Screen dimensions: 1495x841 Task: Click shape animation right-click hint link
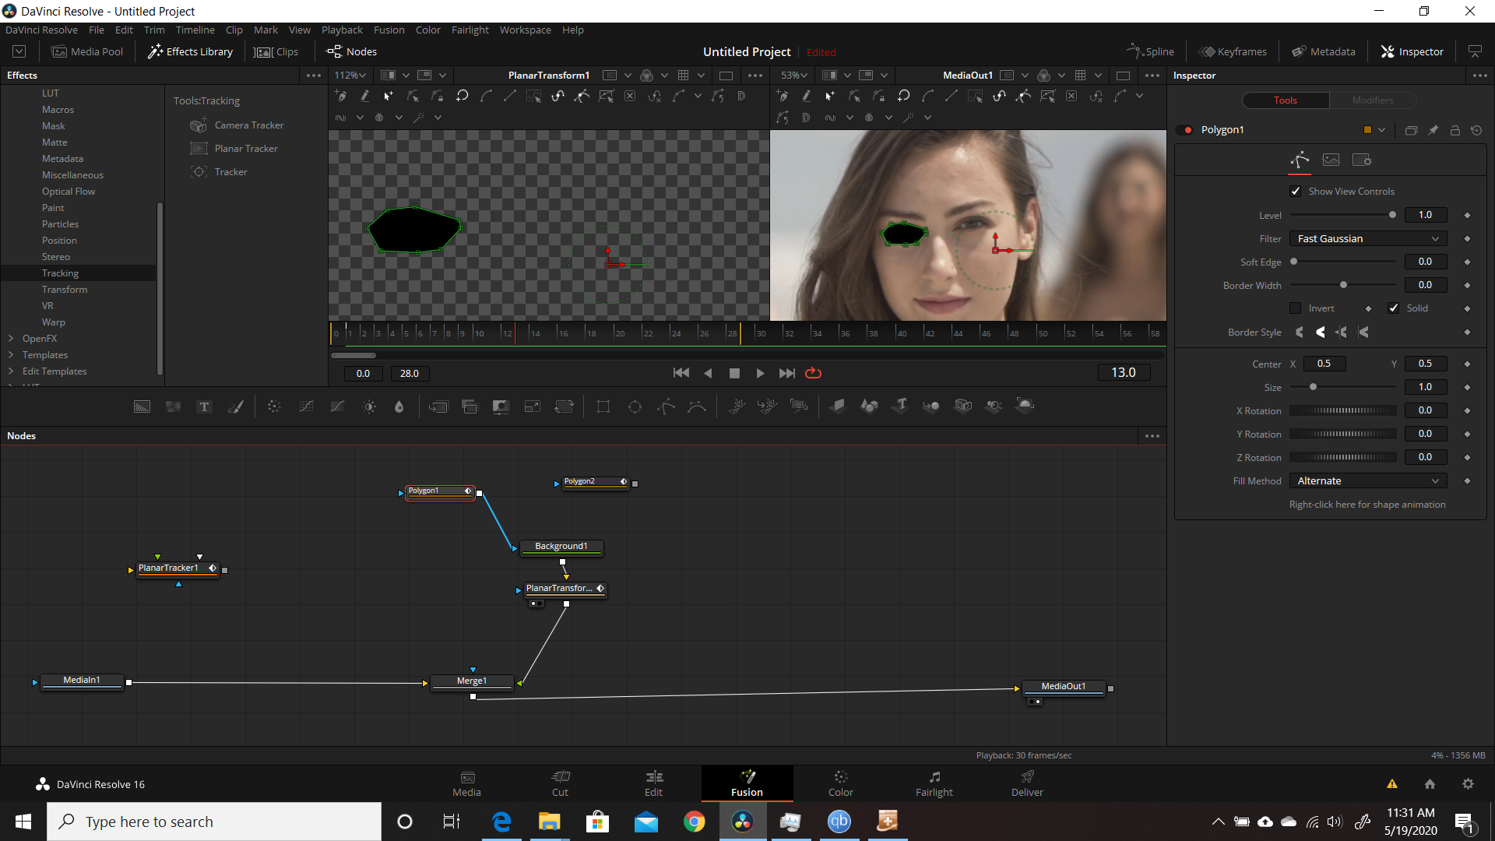pyautogui.click(x=1367, y=505)
